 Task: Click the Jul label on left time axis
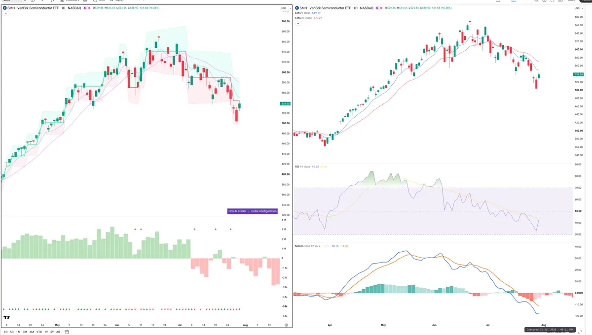point(179,325)
